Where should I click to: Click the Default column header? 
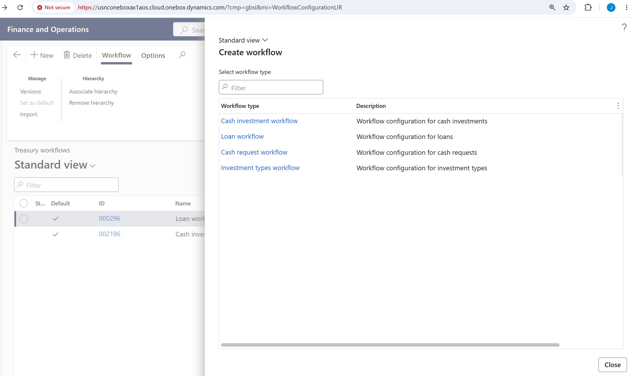tap(60, 203)
